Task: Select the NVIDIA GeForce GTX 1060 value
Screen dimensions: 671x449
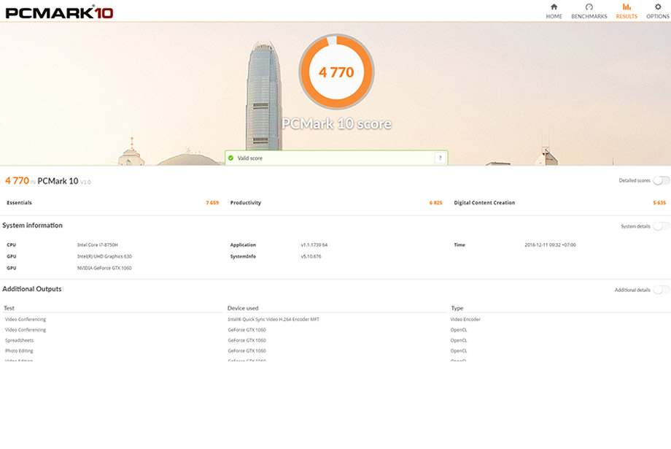Action: click(104, 268)
